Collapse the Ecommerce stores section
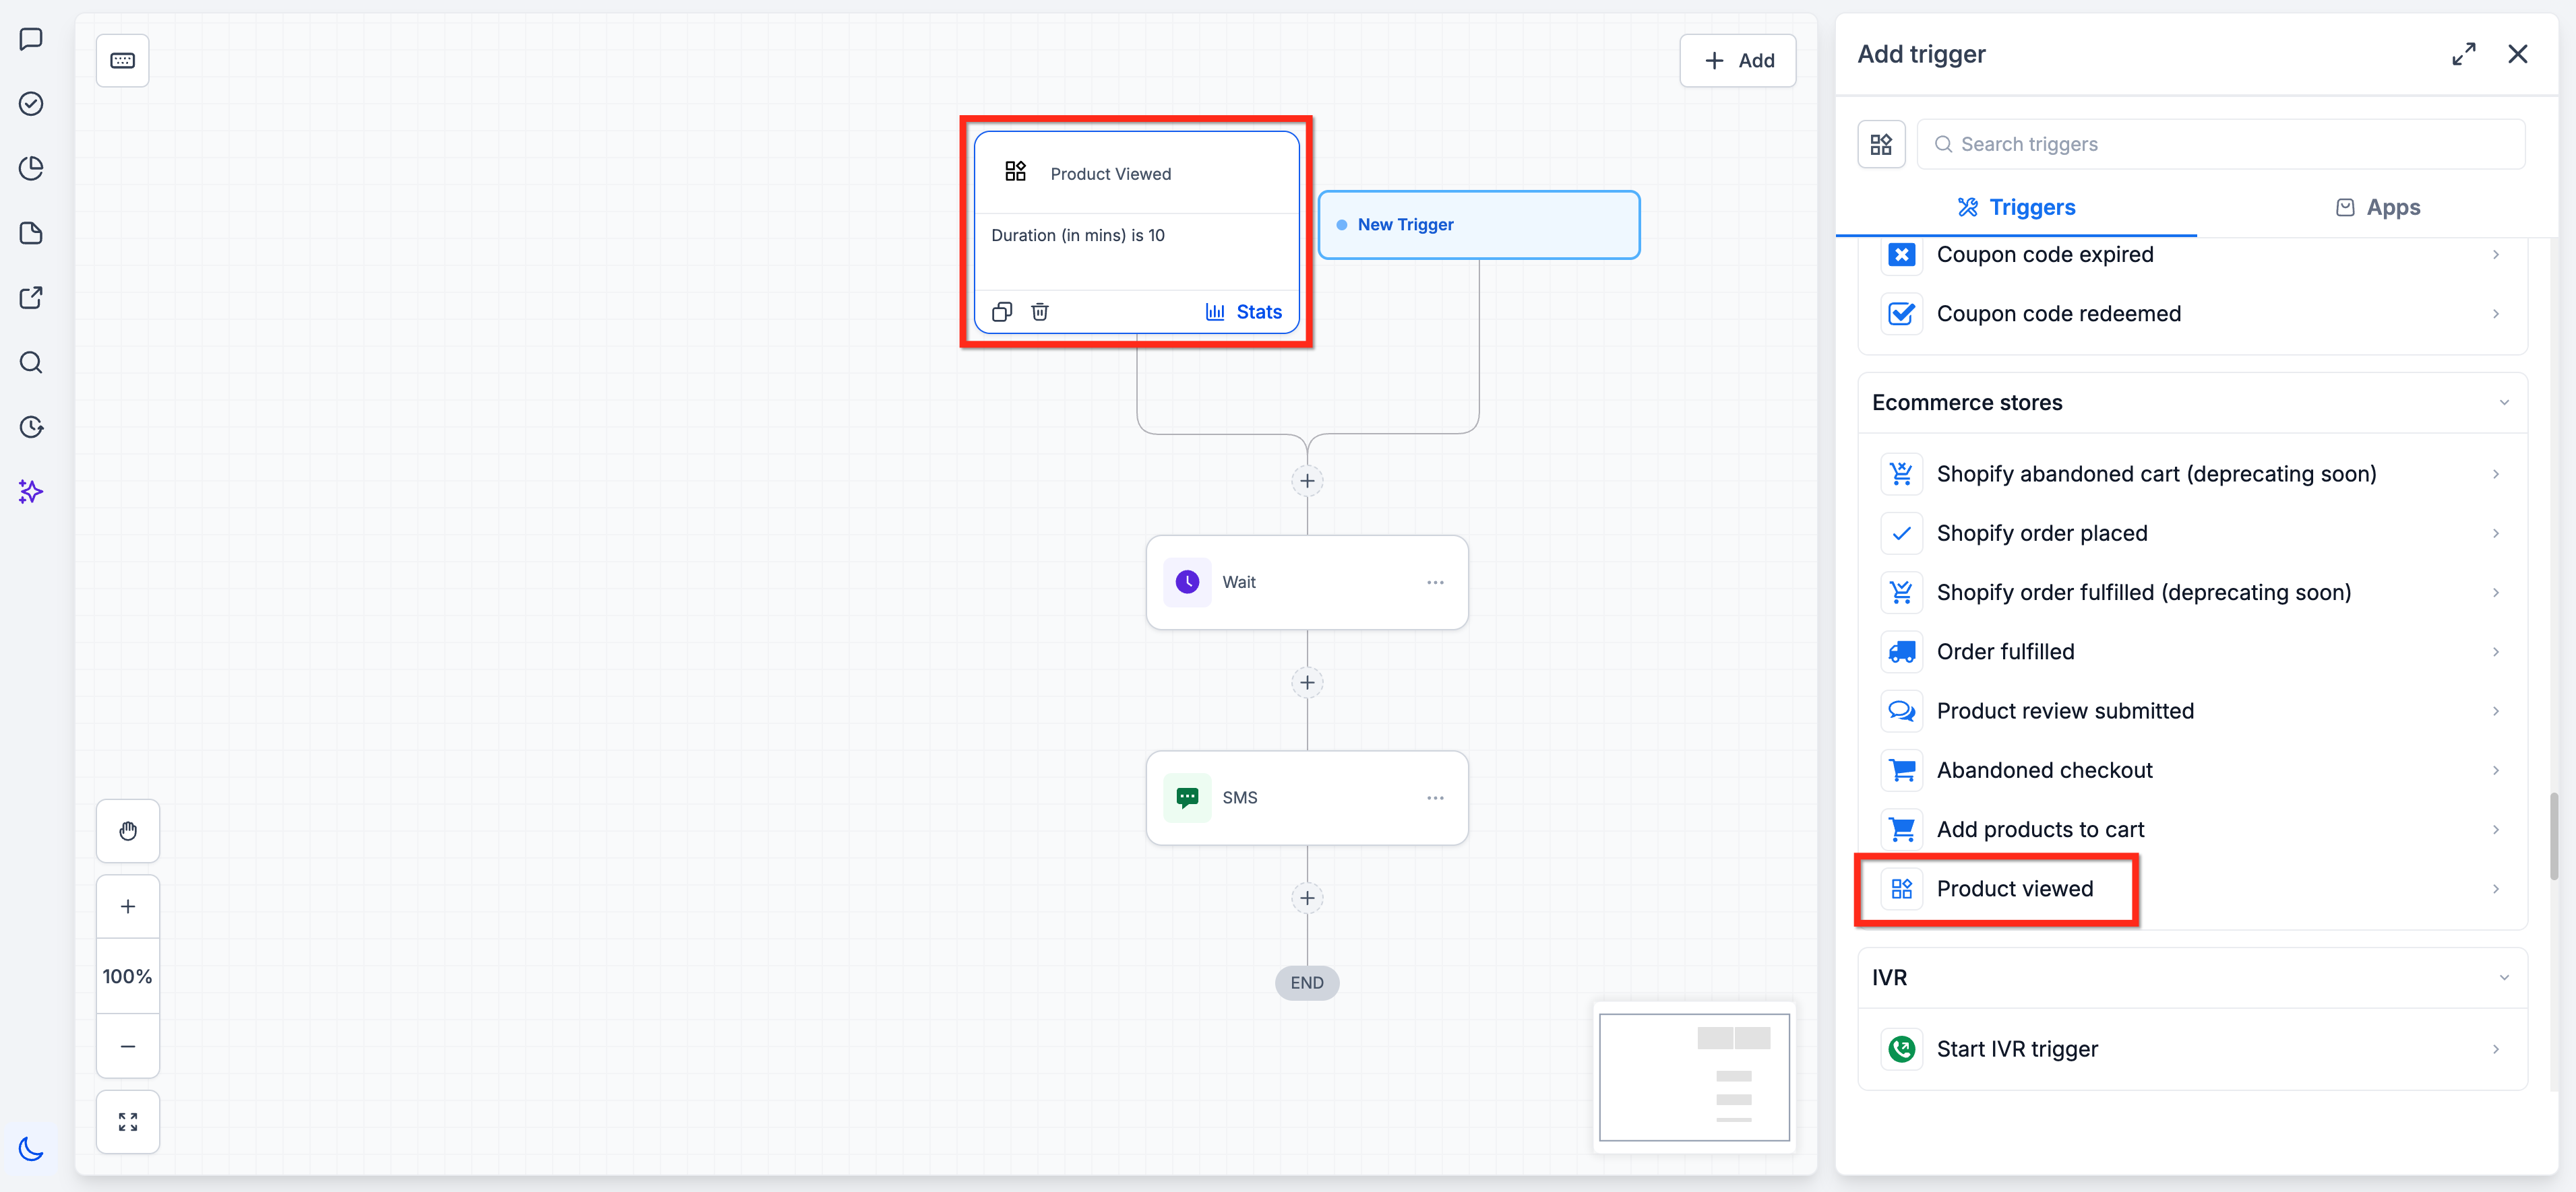2576x1192 pixels. point(2504,403)
